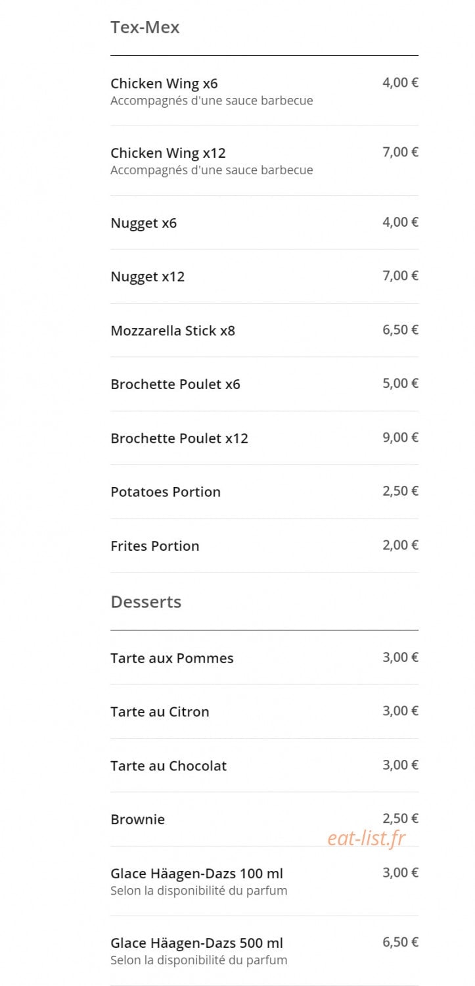Viewport: 475px width, 986px height.
Task: Click the eat-list.fr watermark
Action: point(367,838)
